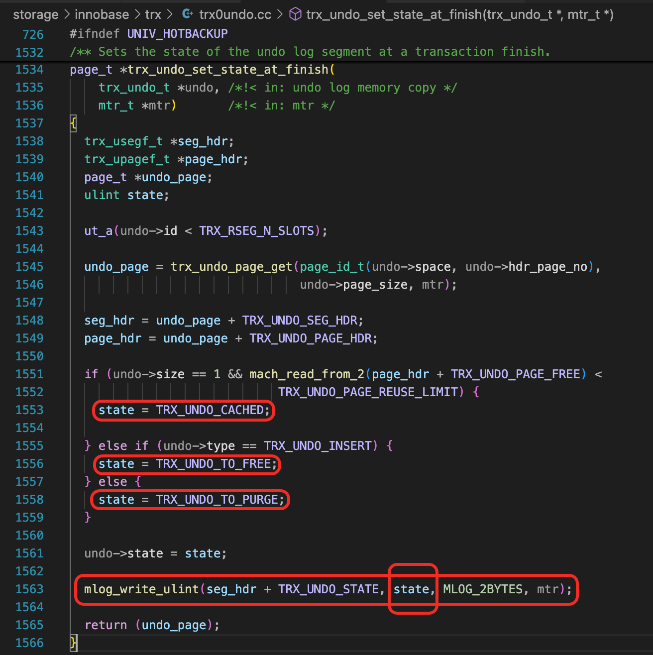Click the mlog_write_ulint function call
653x655 pixels.
(x=141, y=589)
